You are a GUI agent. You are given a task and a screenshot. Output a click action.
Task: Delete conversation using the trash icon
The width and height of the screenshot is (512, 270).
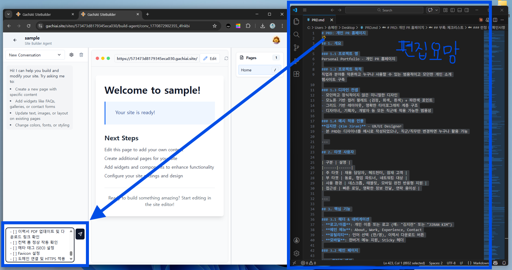(81, 55)
